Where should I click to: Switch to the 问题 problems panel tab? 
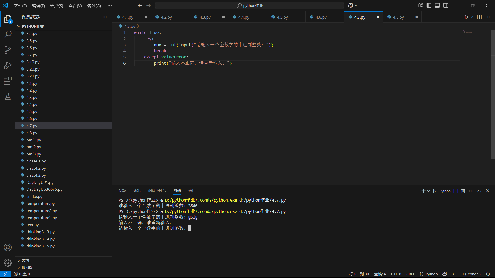[x=122, y=191]
